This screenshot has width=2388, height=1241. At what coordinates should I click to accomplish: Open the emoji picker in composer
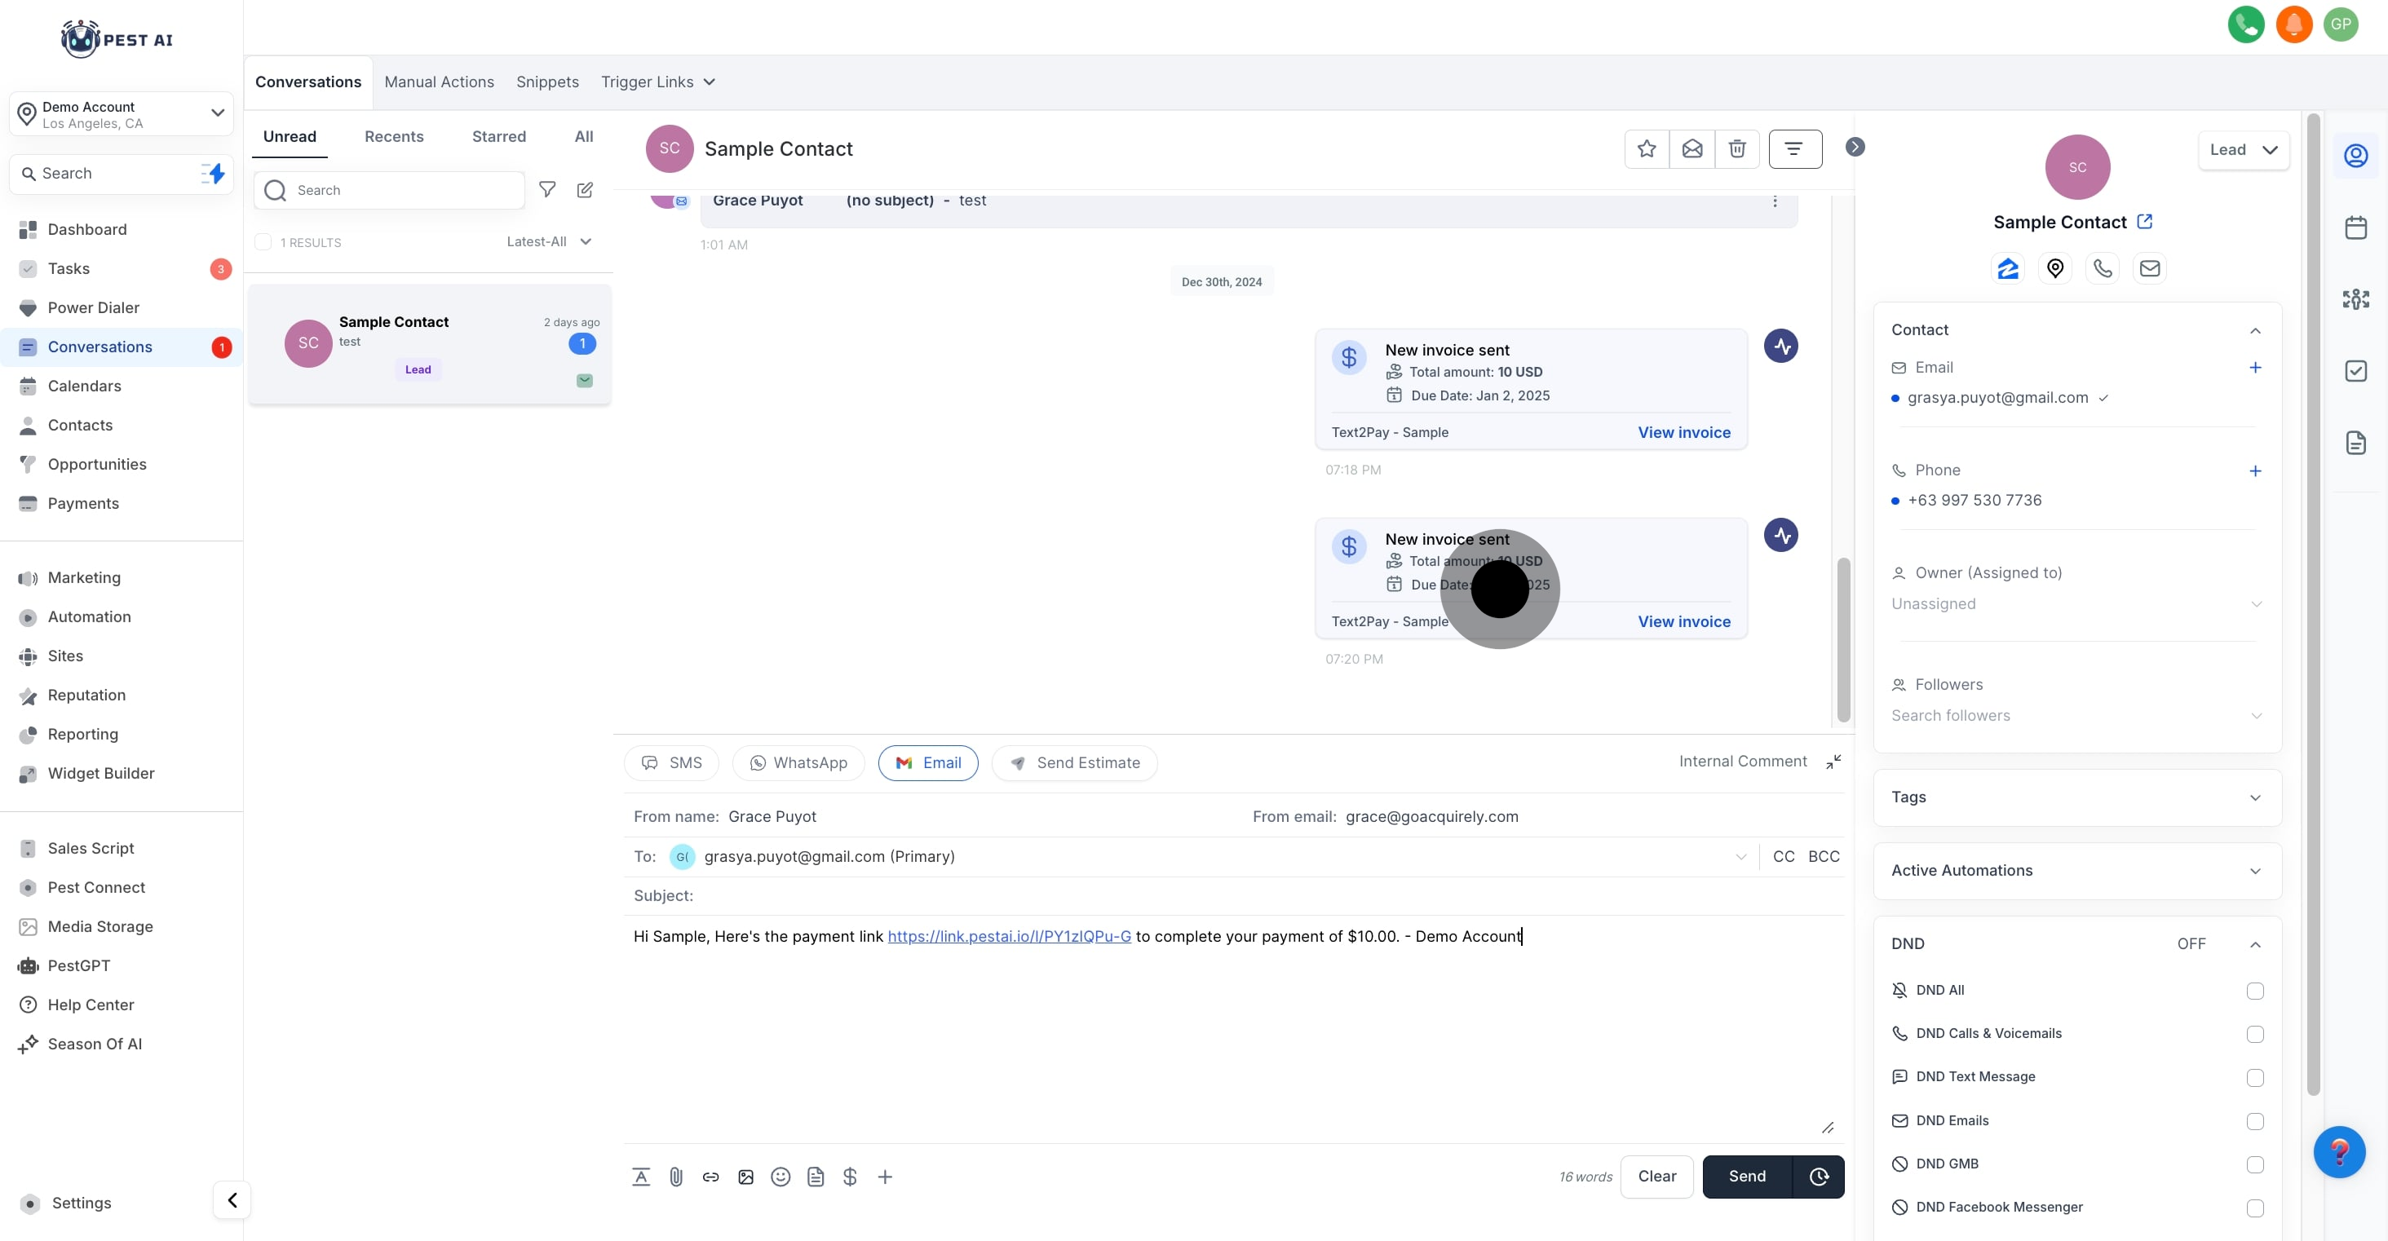click(781, 1177)
